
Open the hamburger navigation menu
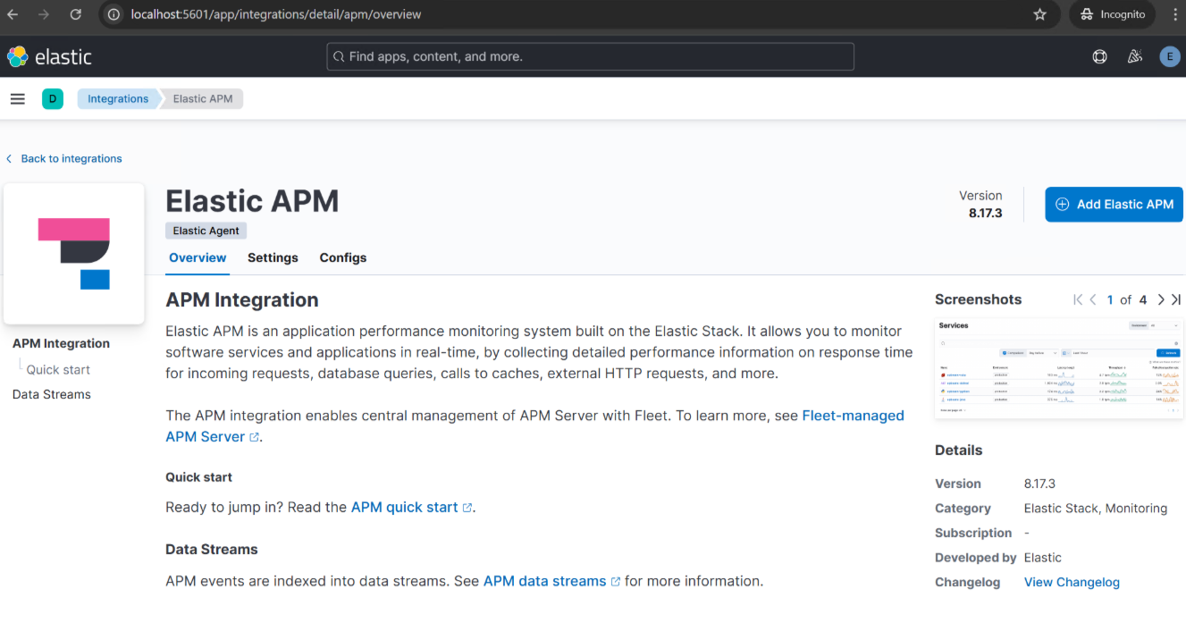coord(17,99)
